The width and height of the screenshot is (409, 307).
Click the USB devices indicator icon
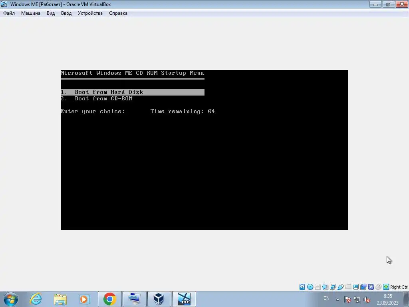coord(340,287)
